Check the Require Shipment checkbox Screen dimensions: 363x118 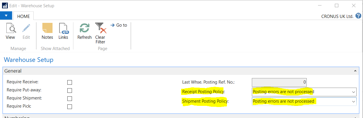70,98
